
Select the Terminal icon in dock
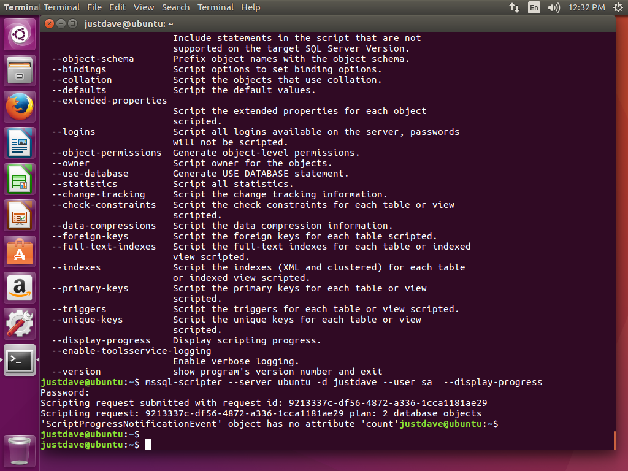coord(20,360)
